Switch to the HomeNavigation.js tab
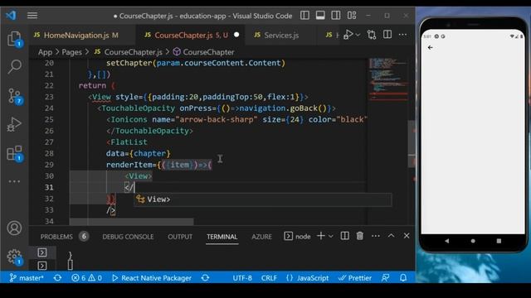This screenshot has height=298, width=531. point(76,35)
